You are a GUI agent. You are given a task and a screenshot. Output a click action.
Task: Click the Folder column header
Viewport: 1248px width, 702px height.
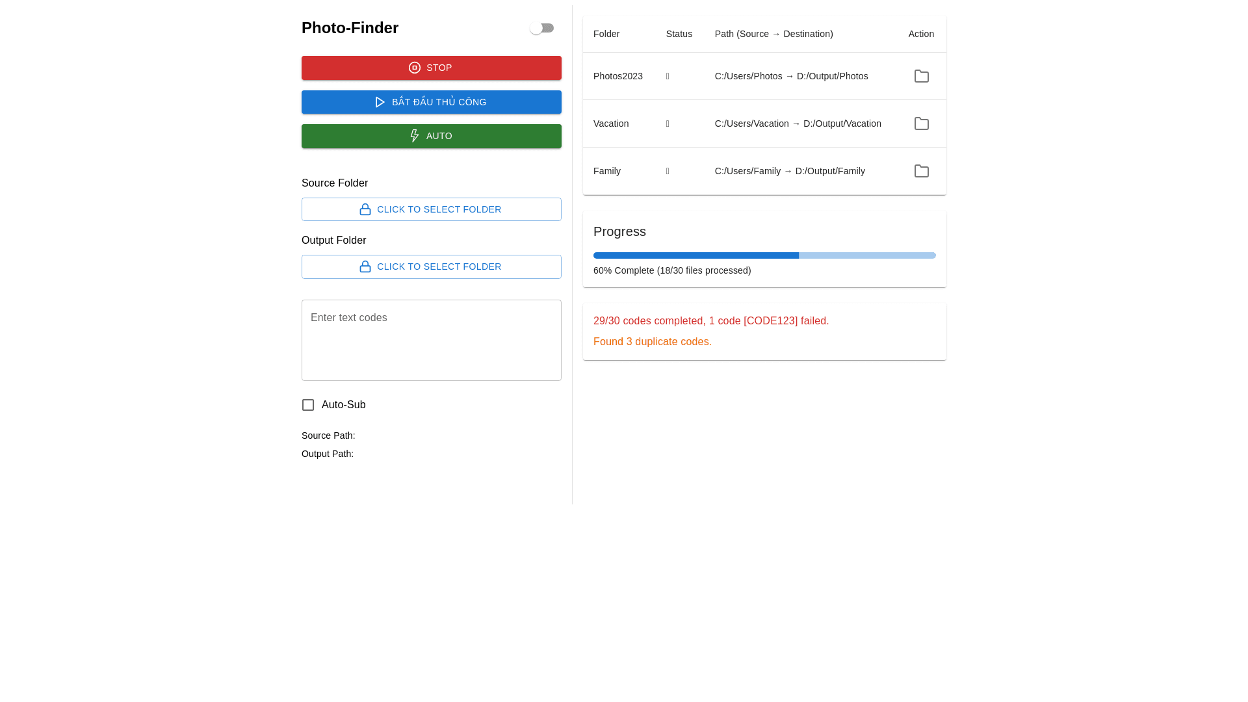click(x=606, y=34)
